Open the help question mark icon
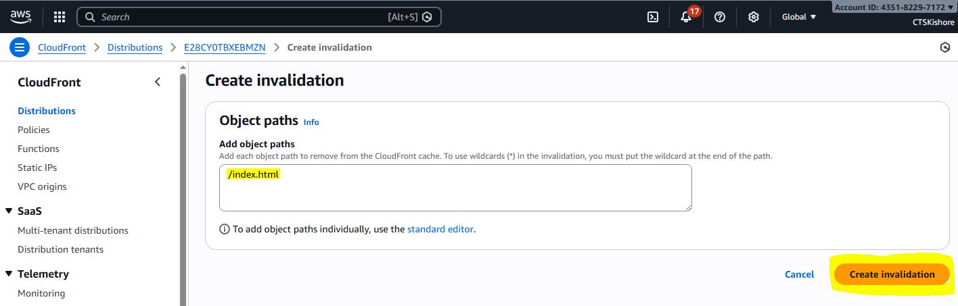This screenshot has width=958, height=306. coord(720,17)
